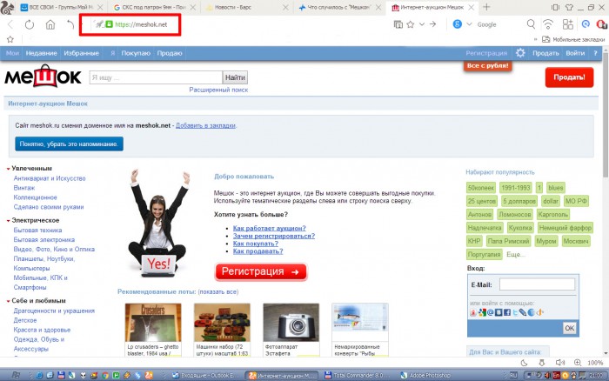This screenshot has width=609, height=381.
Task: Click the zoom plus magnifier in status bar
Action: point(578,363)
